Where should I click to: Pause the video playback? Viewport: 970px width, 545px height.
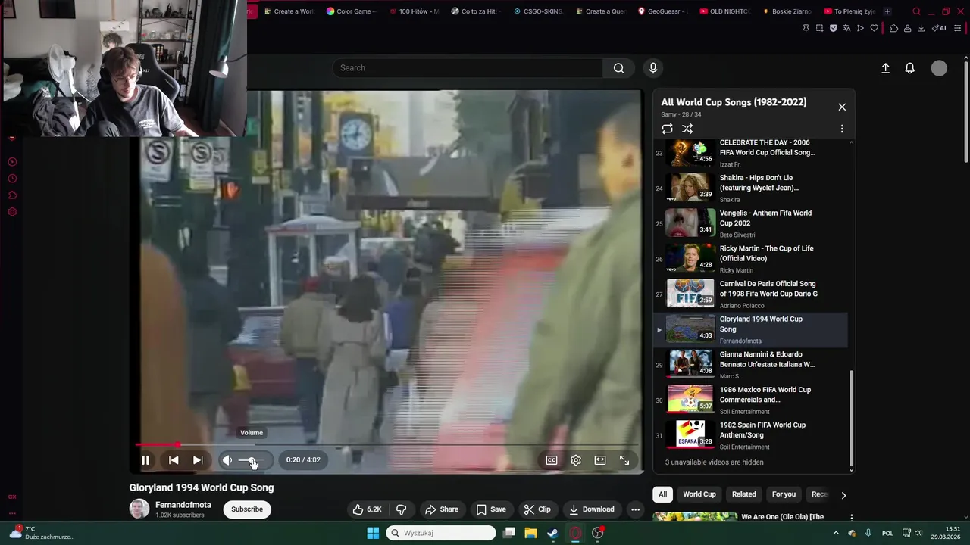pyautogui.click(x=145, y=459)
